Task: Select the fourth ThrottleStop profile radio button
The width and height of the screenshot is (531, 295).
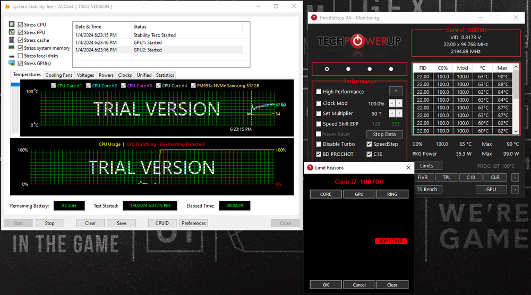Action: [x=391, y=69]
